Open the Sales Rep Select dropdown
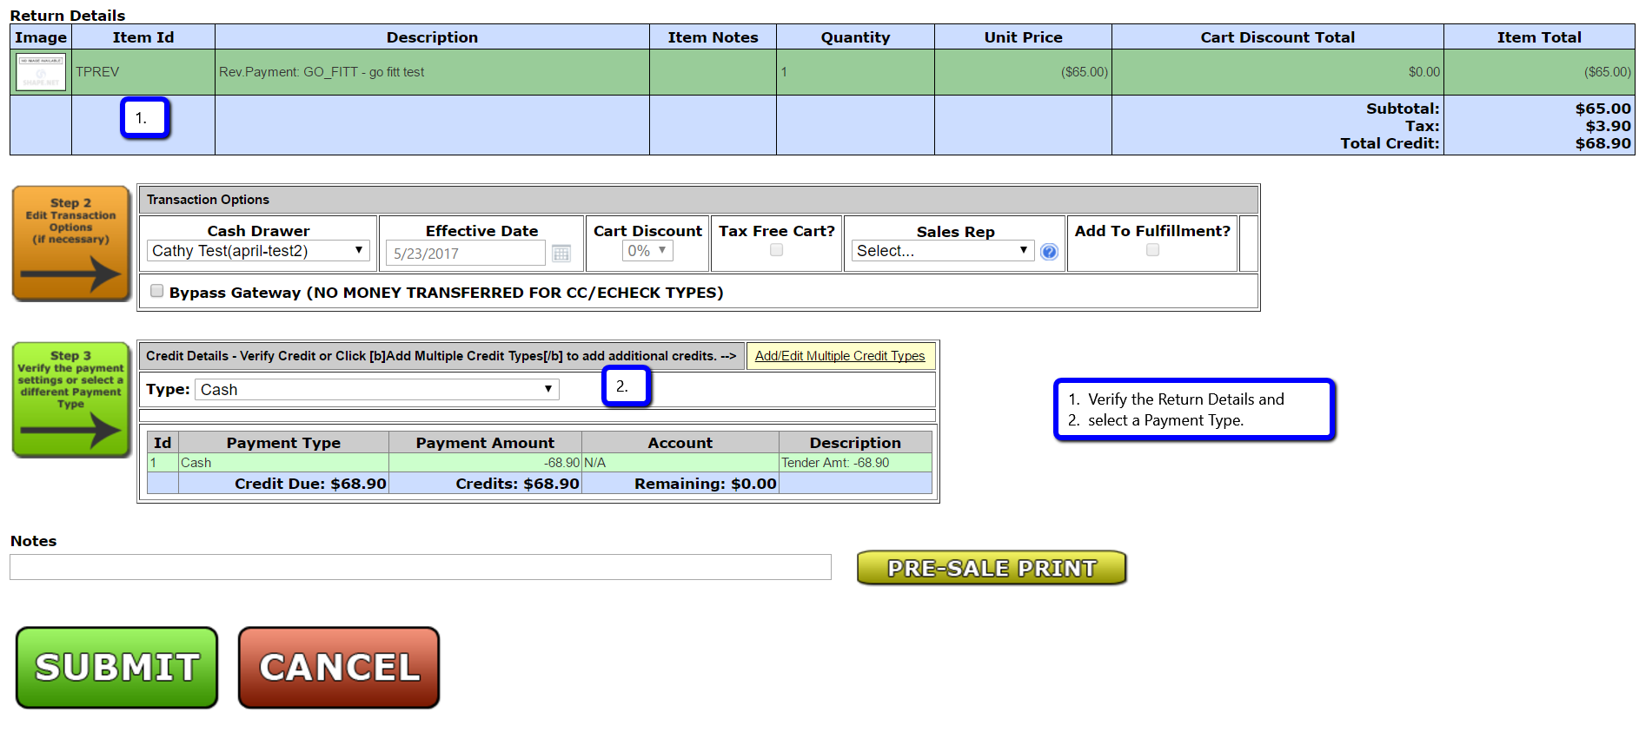The width and height of the screenshot is (1639, 732). click(943, 251)
